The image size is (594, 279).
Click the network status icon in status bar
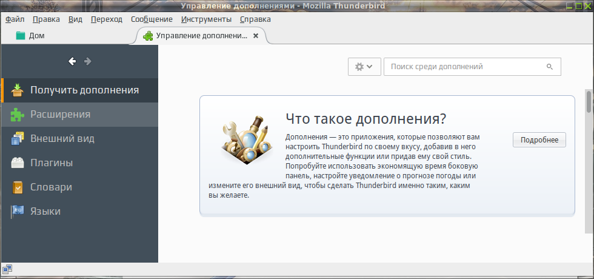pos(7,269)
